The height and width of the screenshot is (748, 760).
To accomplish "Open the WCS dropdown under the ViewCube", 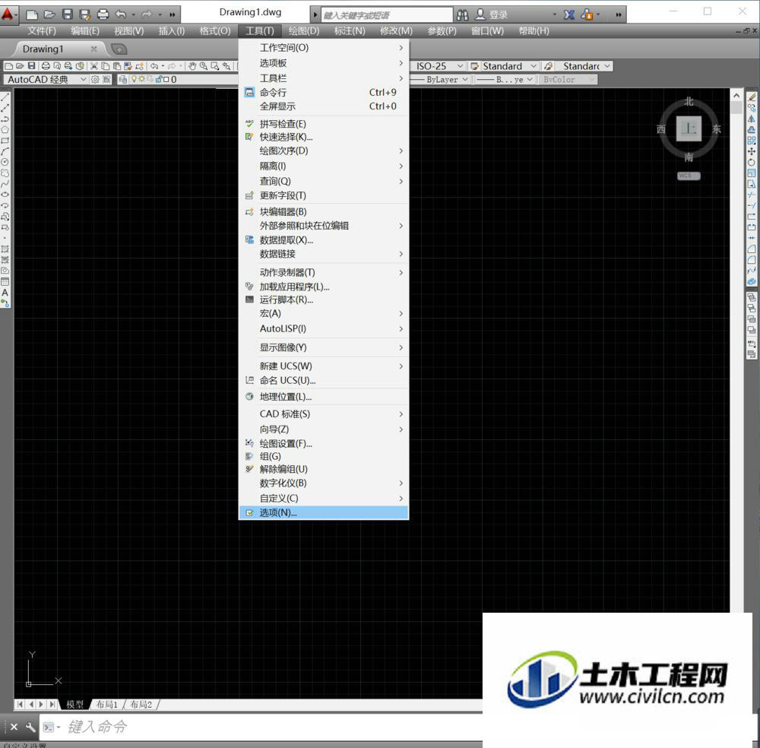I will coord(689,176).
